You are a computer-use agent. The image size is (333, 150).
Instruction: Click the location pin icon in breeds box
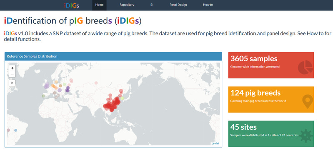coord(308,102)
